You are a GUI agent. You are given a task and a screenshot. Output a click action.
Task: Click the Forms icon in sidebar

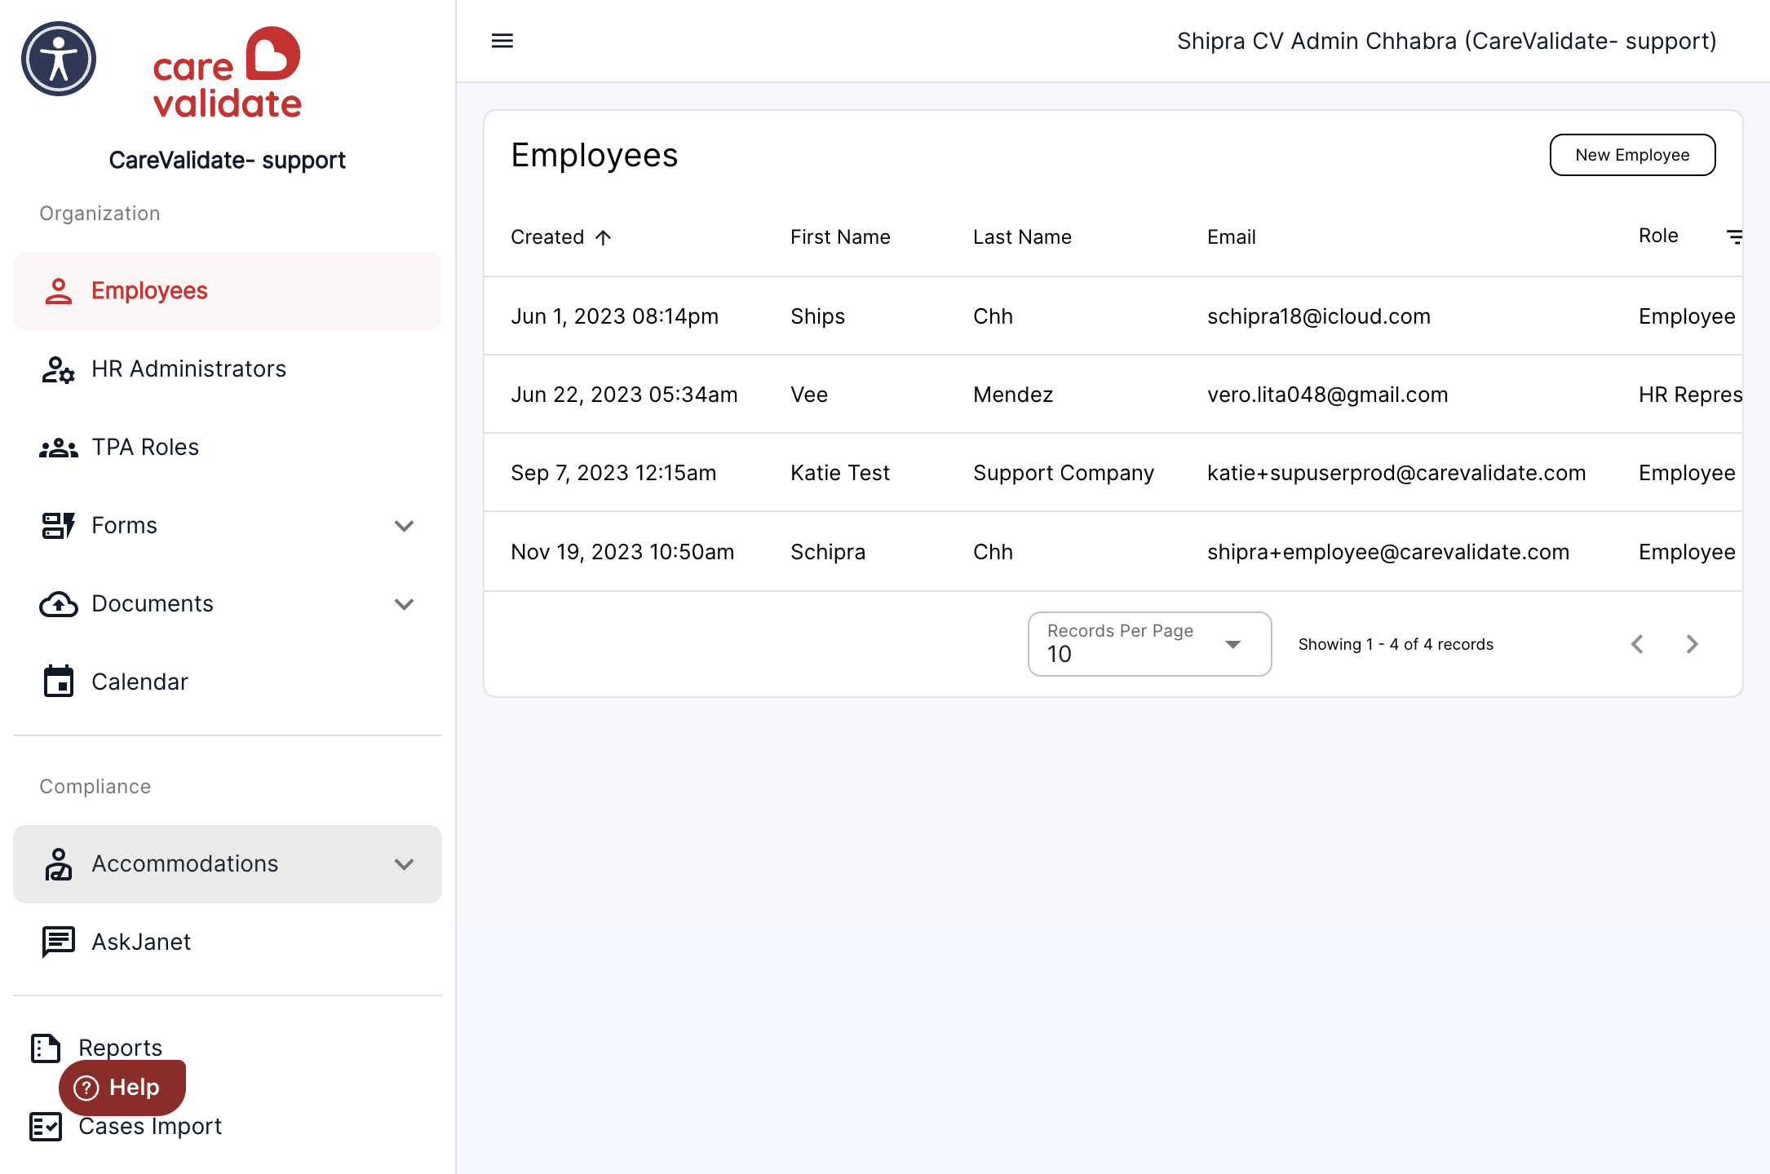(x=59, y=526)
